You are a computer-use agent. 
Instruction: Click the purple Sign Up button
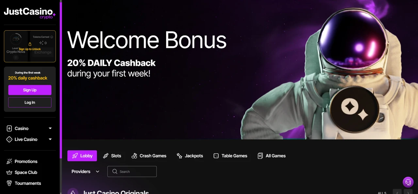point(30,90)
